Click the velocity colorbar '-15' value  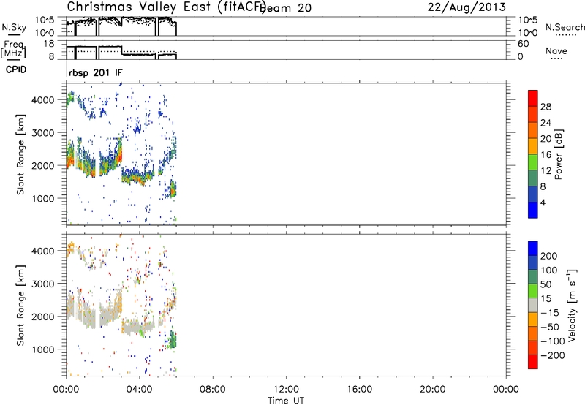point(550,313)
